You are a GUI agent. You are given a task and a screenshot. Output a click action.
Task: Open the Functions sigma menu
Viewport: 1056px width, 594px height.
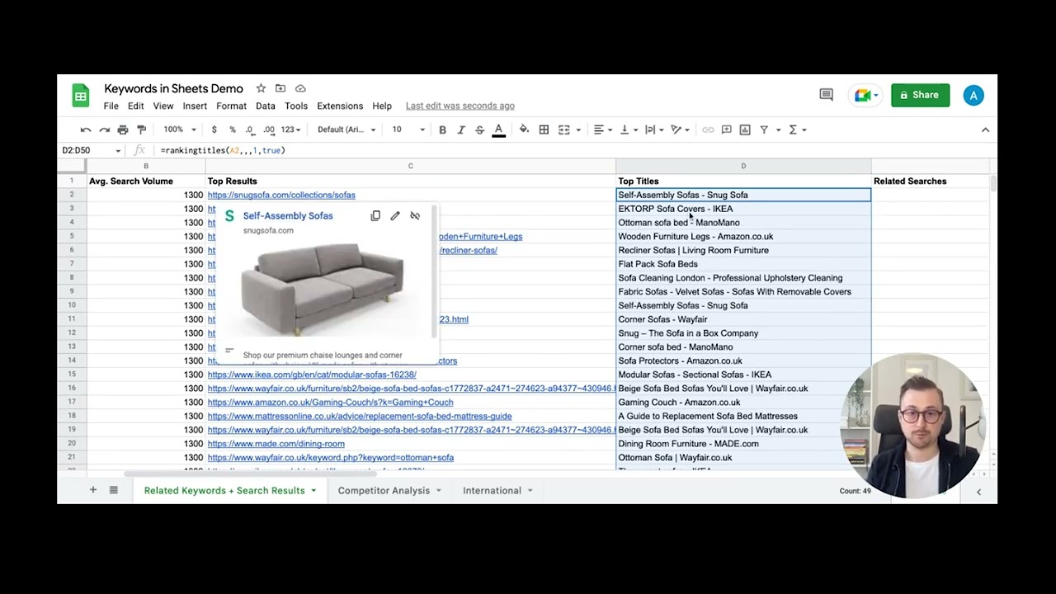[797, 130]
